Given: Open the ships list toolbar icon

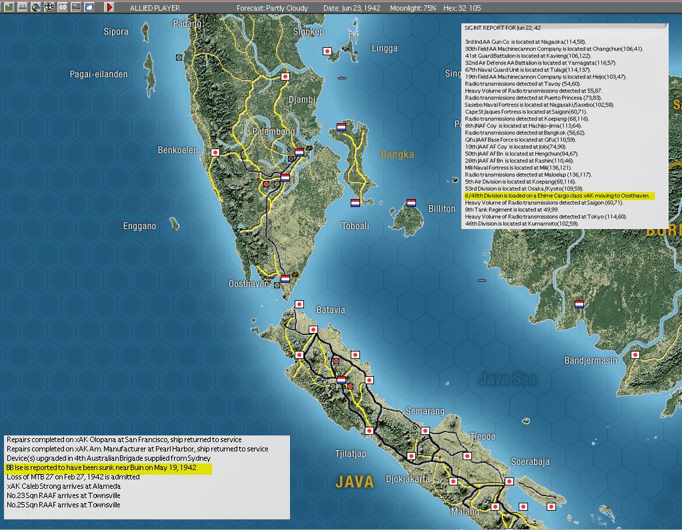Looking at the screenshot, I should (x=22, y=7).
